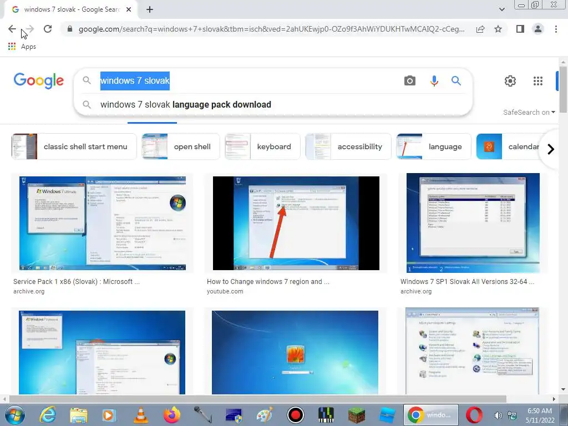Toggle the browser side panel icon
This screenshot has height=426, width=568.
point(520,29)
